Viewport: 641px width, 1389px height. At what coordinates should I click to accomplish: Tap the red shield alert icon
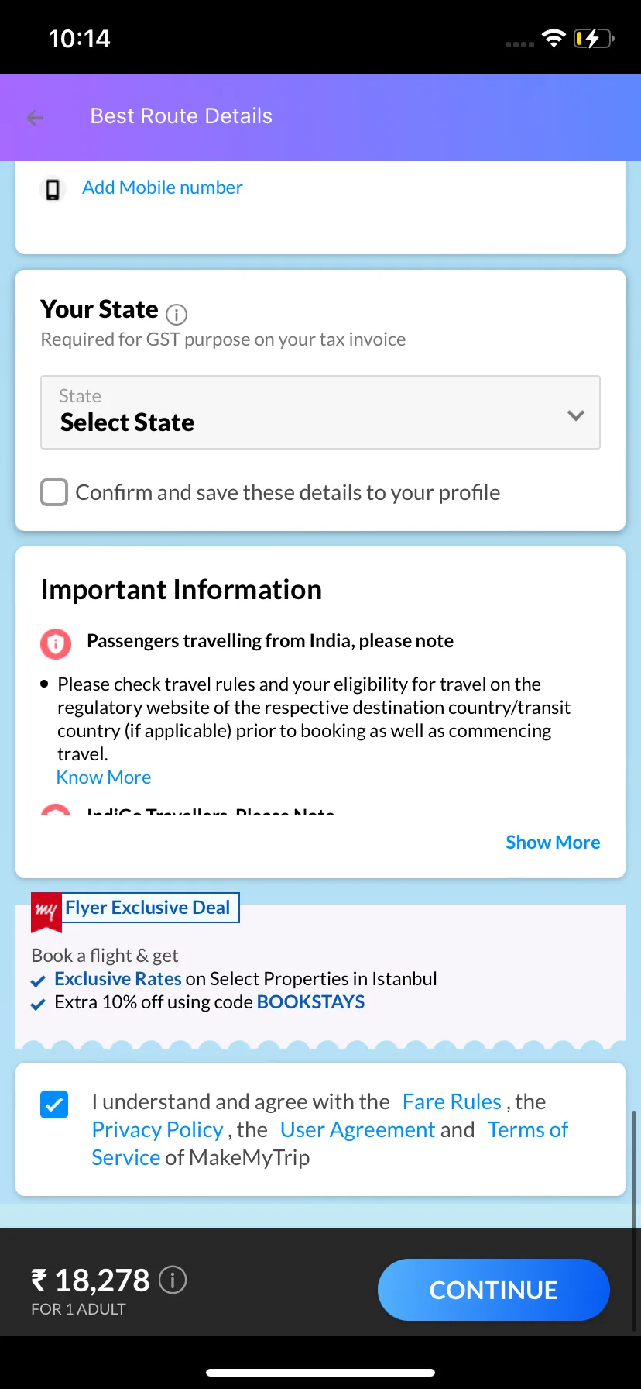click(x=56, y=643)
